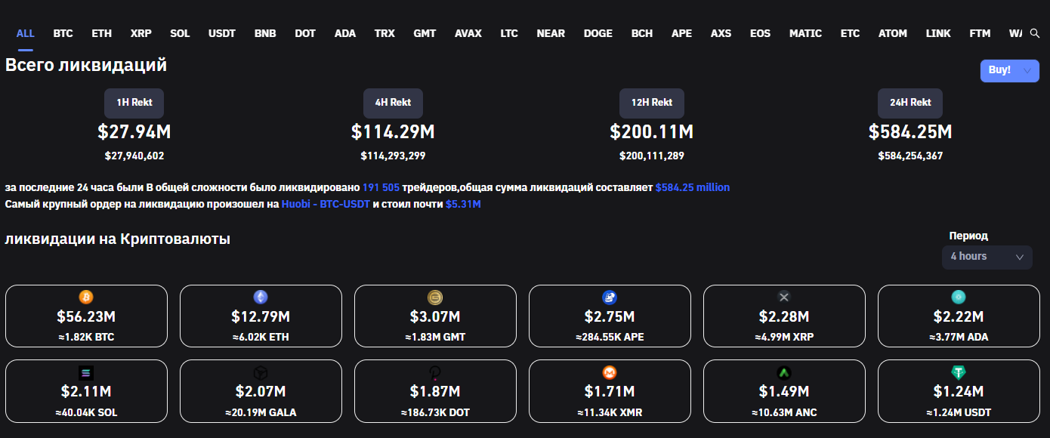Click the Bitcoin coin icon
Screen dimensions: 1050x438
pos(86,297)
